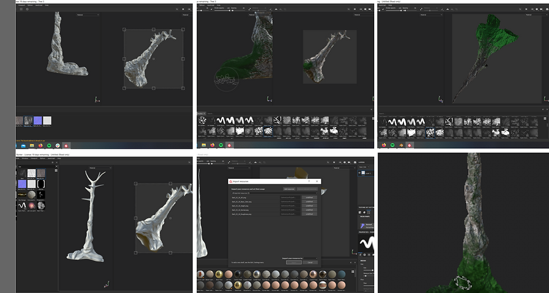This screenshot has height=293, width=549.
Task: Click Substance Painter icon on four-texture window taskbar
Action: [66, 145]
